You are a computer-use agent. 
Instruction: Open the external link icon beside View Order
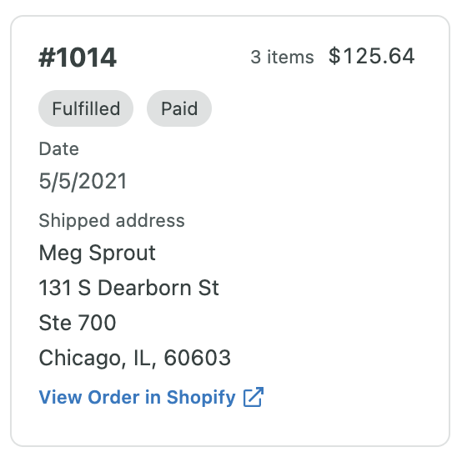pos(254,397)
